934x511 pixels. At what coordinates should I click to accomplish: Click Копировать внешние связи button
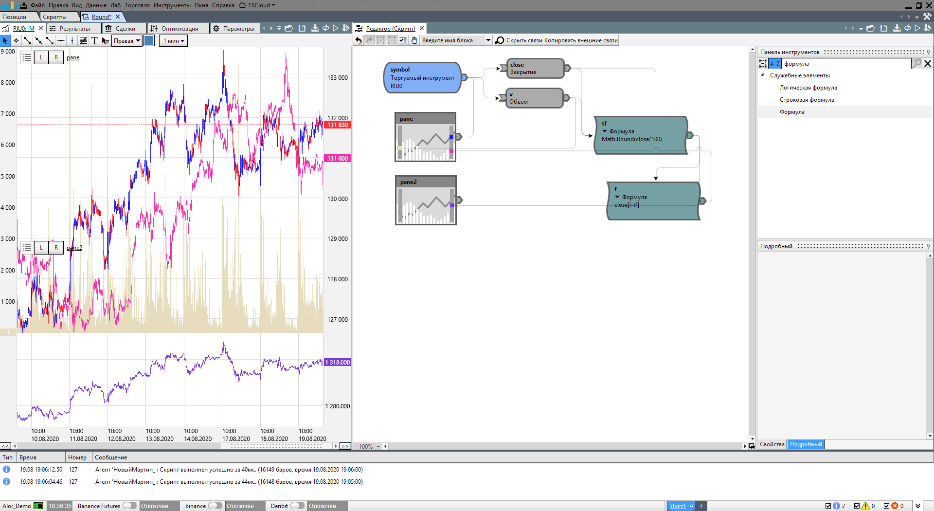point(581,40)
